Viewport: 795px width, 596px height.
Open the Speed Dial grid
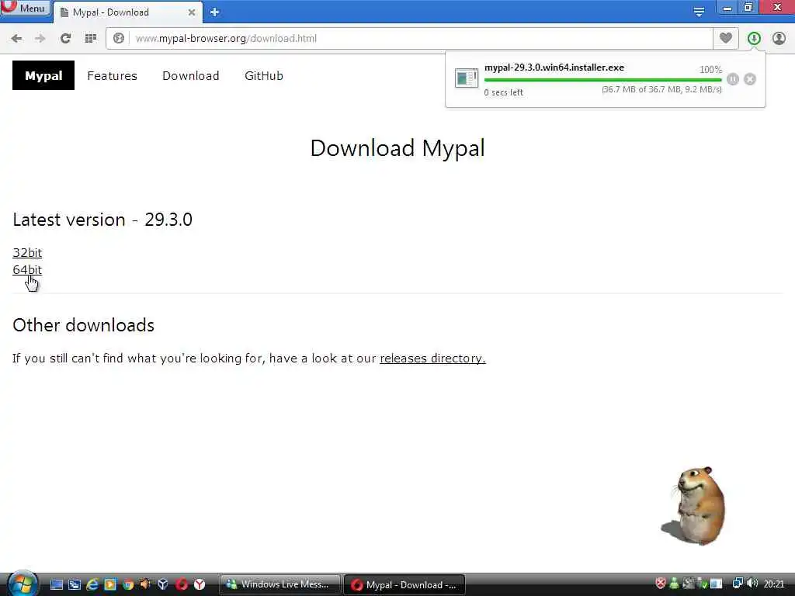click(90, 39)
